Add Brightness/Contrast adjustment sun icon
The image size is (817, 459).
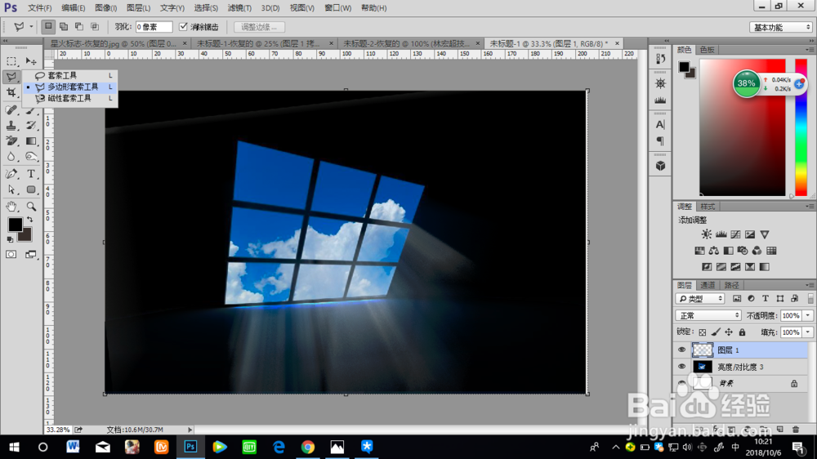(x=706, y=234)
